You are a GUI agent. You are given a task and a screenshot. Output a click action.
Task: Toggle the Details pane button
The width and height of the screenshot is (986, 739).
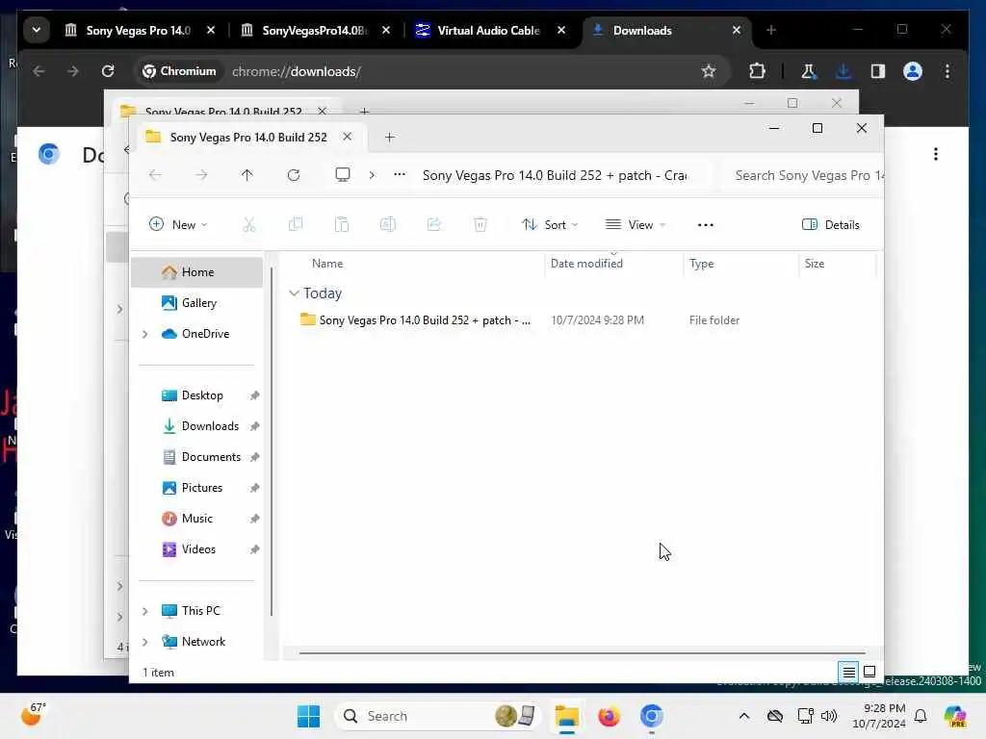click(831, 224)
